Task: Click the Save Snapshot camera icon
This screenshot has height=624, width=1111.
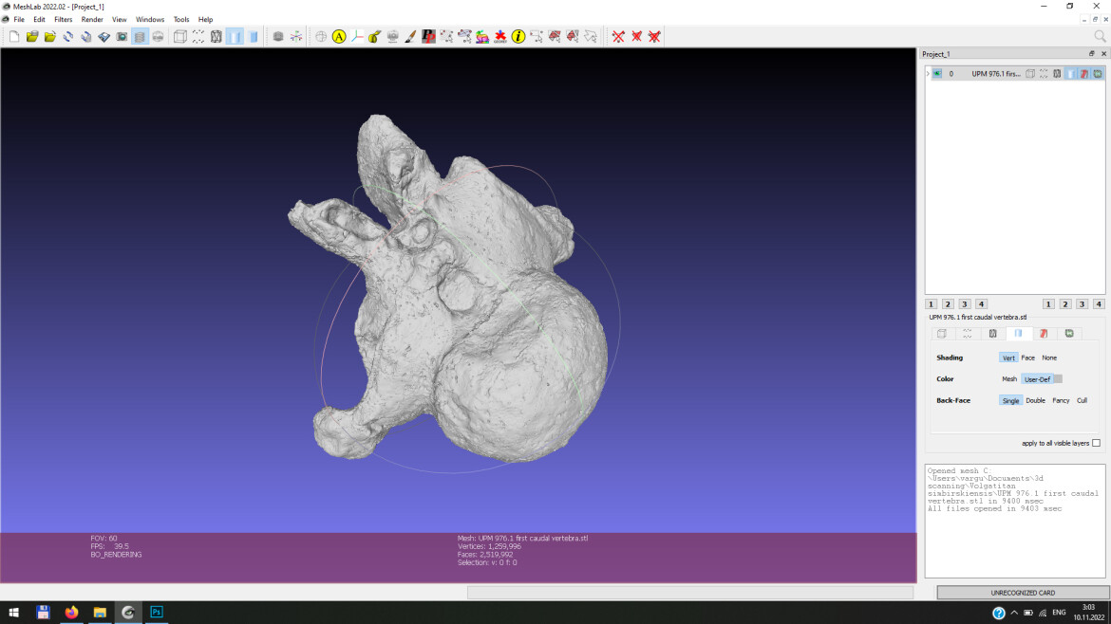Action: [122, 36]
